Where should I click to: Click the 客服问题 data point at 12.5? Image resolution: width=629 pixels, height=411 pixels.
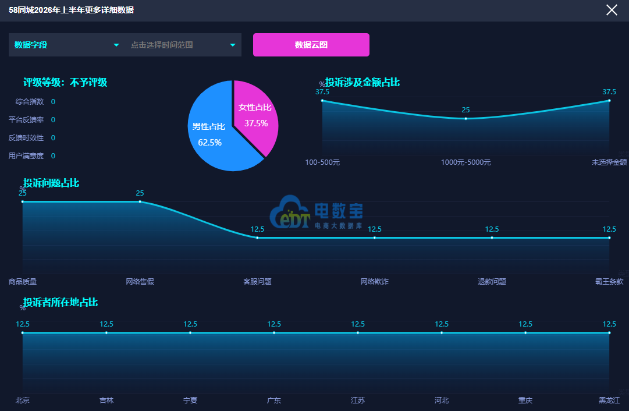point(257,238)
